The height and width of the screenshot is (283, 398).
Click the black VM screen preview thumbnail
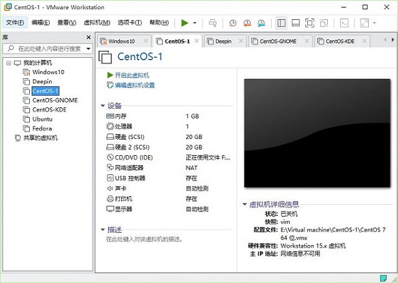click(x=317, y=133)
